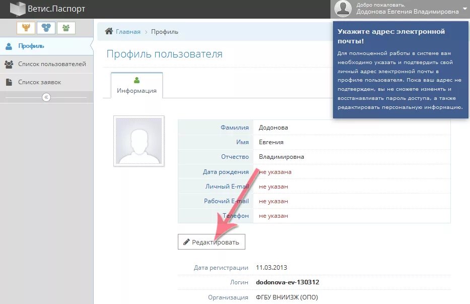The width and height of the screenshot is (470, 304).
Task: Click the Логин label
Action: 239,282
